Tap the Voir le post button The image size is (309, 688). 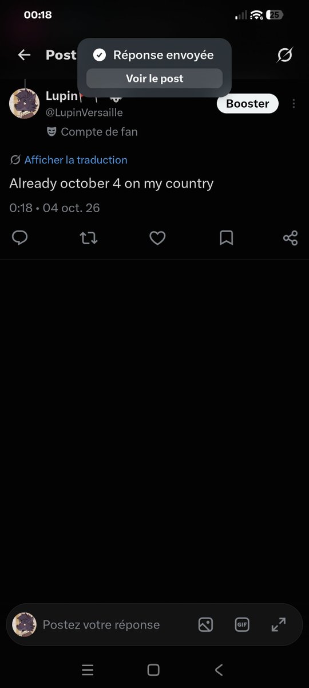tap(154, 79)
